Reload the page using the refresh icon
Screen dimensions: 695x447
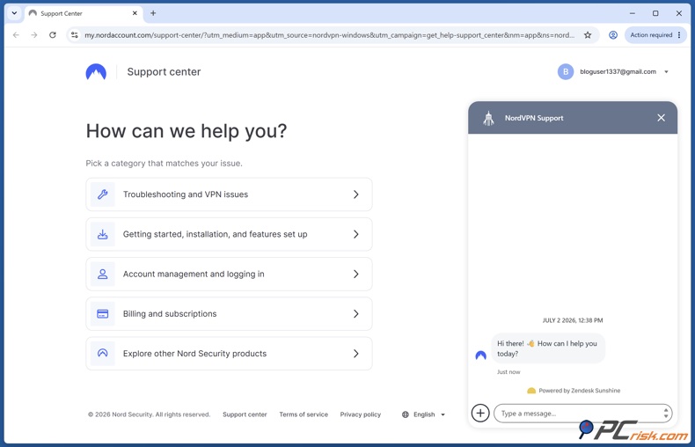pyautogui.click(x=52, y=35)
